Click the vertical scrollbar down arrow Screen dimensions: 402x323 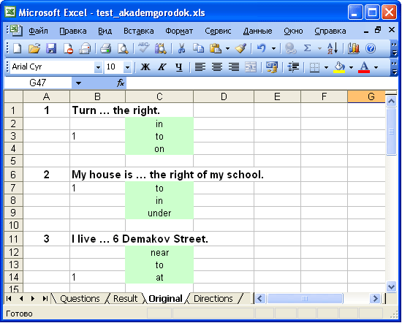391,286
